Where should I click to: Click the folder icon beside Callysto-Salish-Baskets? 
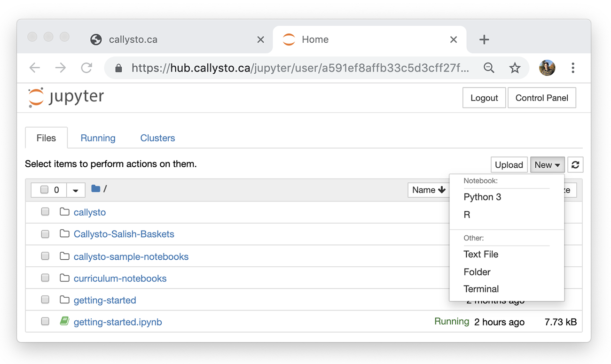point(64,233)
